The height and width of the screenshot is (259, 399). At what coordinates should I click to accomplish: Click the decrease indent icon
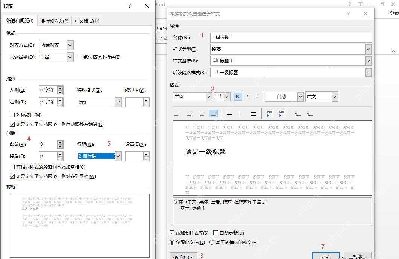[298, 114]
